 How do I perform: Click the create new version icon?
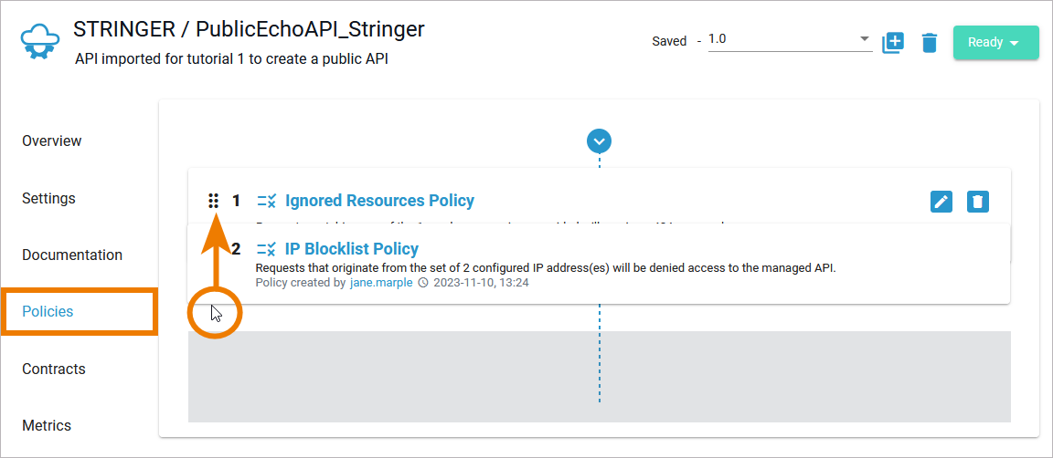point(893,43)
